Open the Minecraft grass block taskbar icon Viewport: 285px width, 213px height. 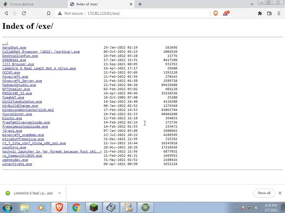click(94, 207)
